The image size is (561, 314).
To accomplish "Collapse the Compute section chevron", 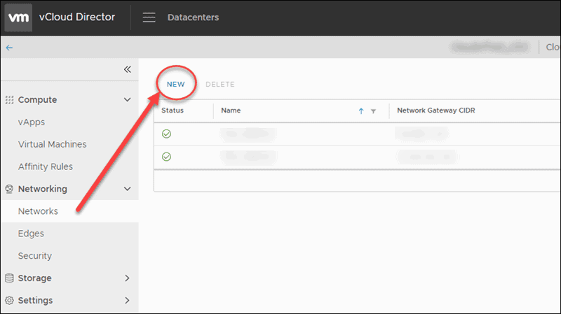I will 127,100.
